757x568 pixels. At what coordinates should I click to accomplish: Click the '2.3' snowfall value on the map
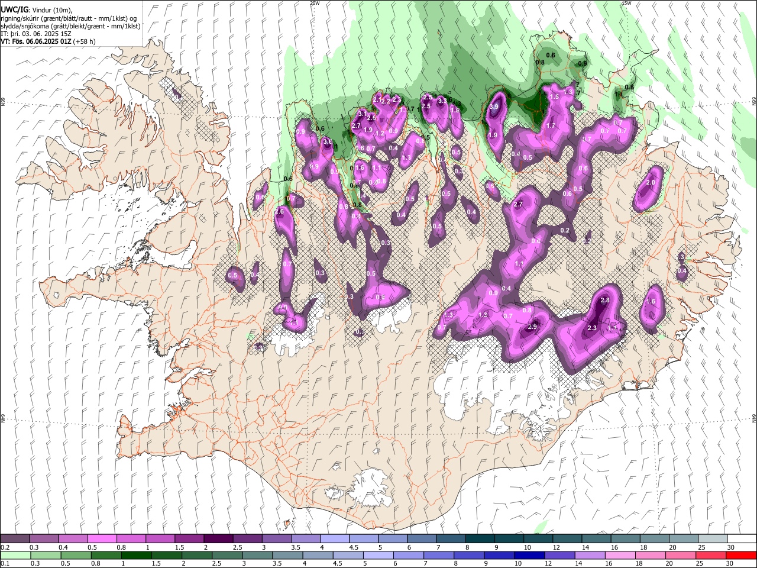592,328
